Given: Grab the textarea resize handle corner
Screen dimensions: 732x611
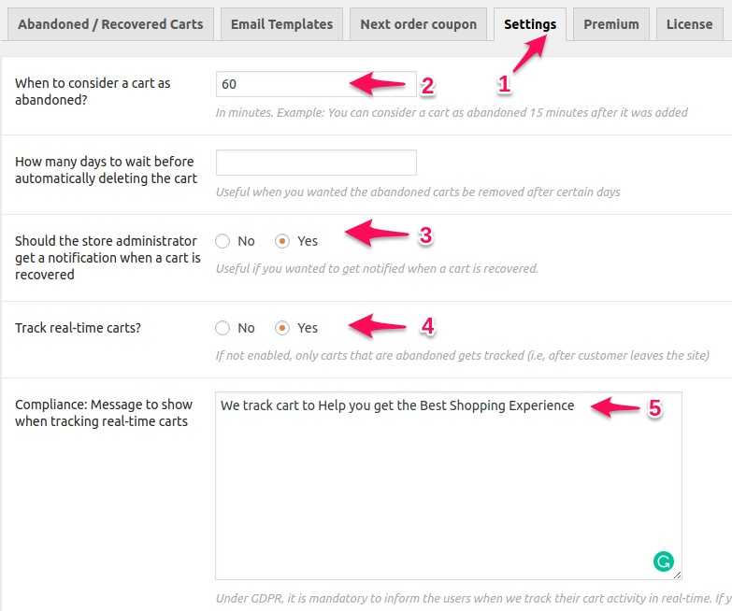Looking at the screenshot, I should 677,575.
